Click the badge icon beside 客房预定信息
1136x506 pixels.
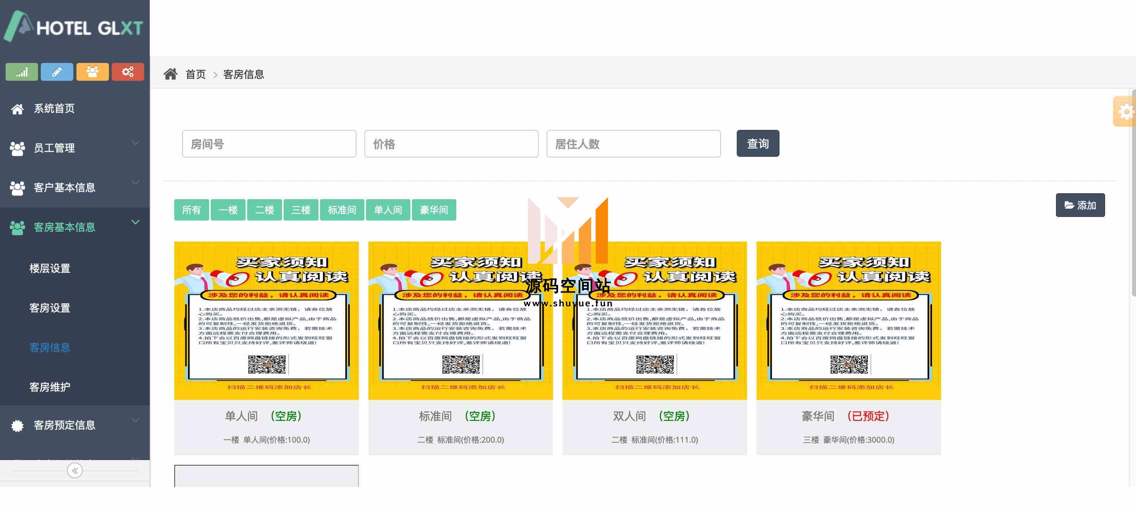pyautogui.click(x=17, y=426)
